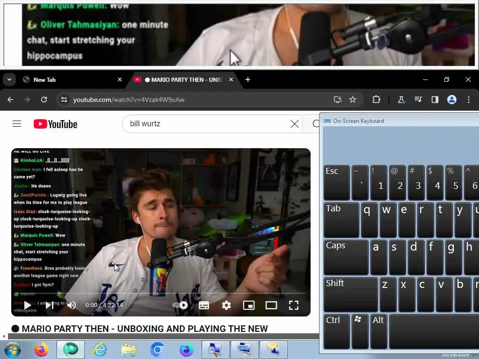Click Esc on On-Screen Keyboard
The image size is (479, 359).
coord(336,183)
